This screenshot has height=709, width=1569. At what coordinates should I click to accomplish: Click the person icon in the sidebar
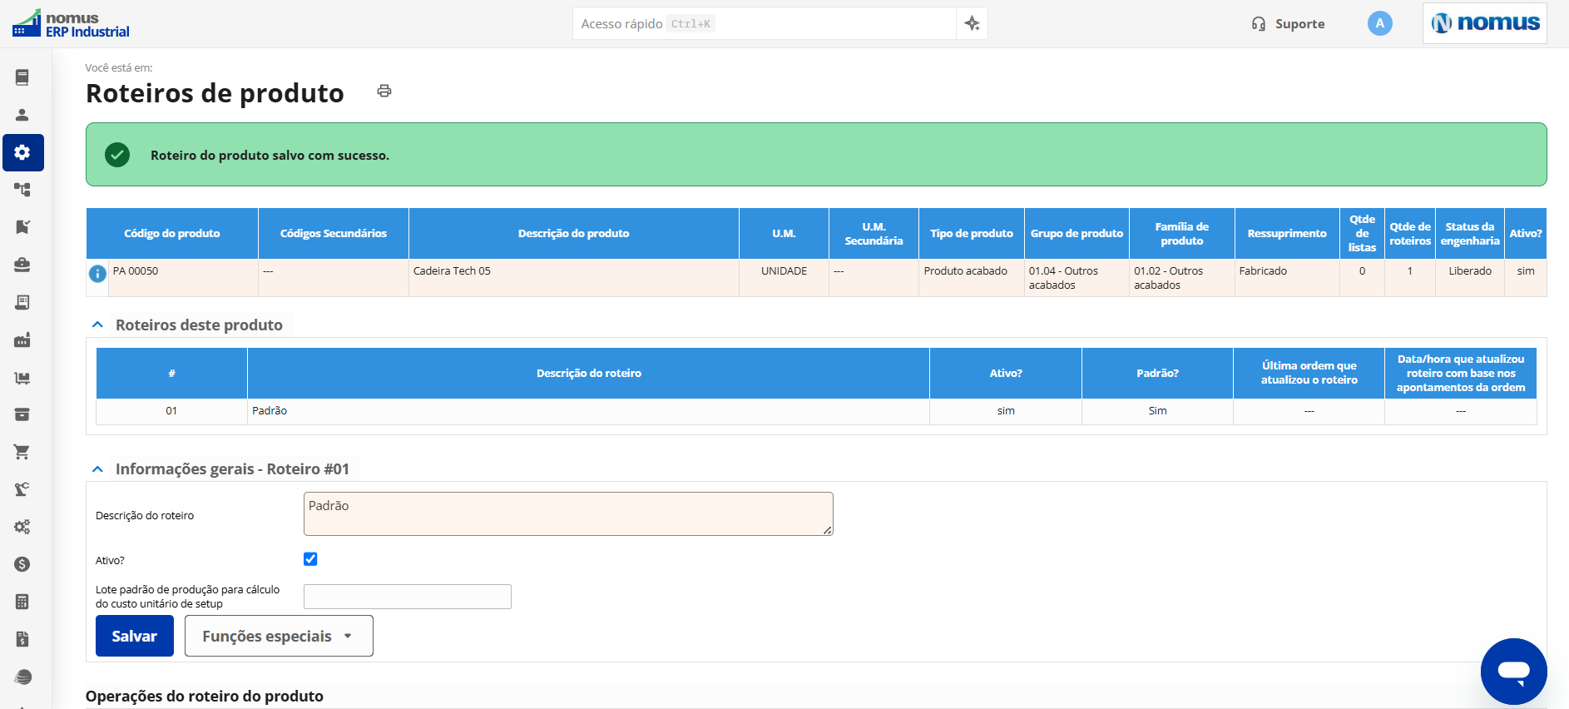point(22,115)
